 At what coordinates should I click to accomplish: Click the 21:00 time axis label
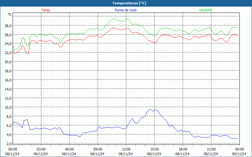[211, 149]
